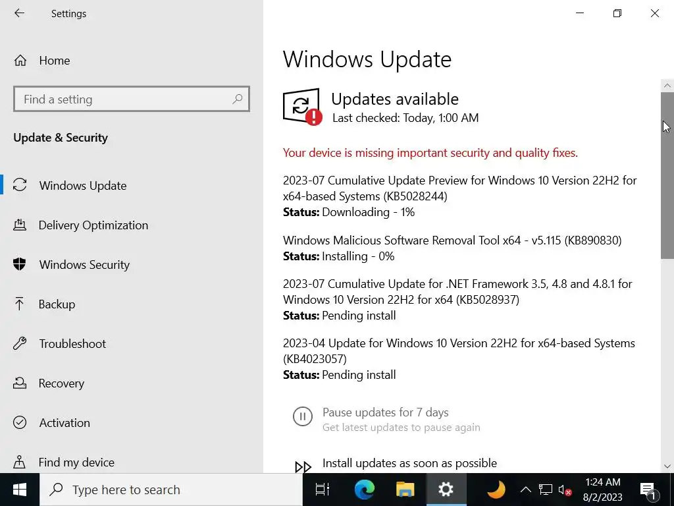Screen dimensions: 674x506
Task: Open the Windows Start button
Action: (20, 490)
